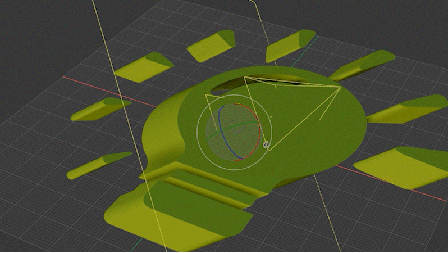Select the top ray blade left of center
This screenshot has height=253, width=448.
210,46
